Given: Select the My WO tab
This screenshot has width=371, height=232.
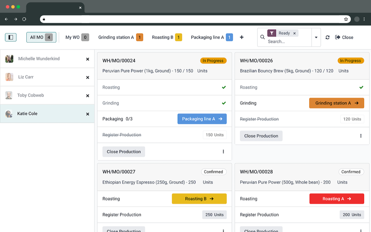Looking at the screenshot, I should [77, 37].
